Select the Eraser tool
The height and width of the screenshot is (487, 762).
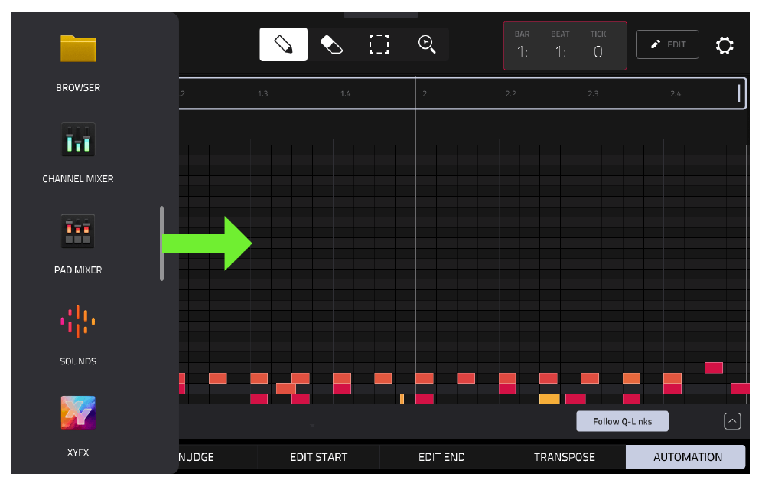coord(331,44)
